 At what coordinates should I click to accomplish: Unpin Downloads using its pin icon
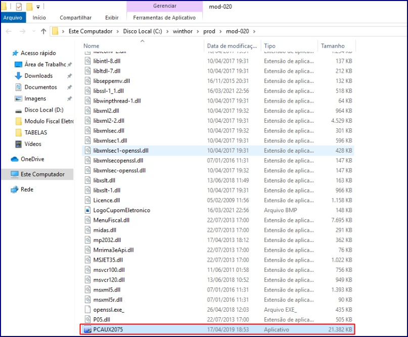(x=69, y=76)
